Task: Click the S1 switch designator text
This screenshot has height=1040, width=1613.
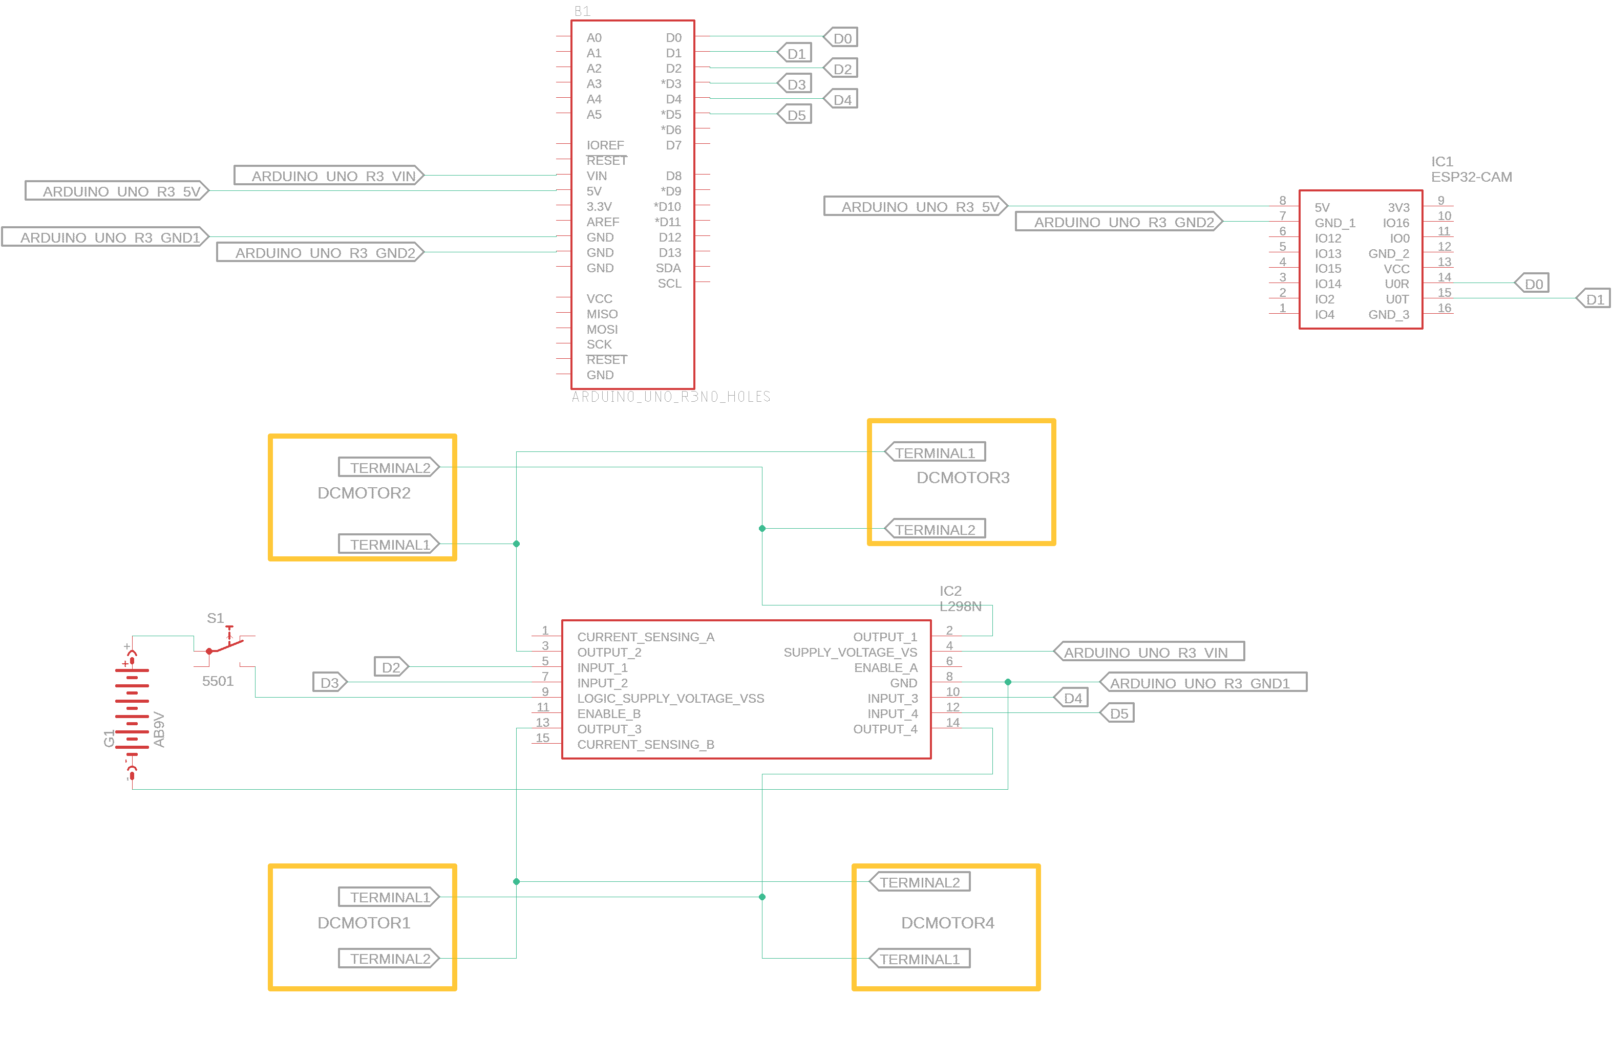Action: click(215, 618)
